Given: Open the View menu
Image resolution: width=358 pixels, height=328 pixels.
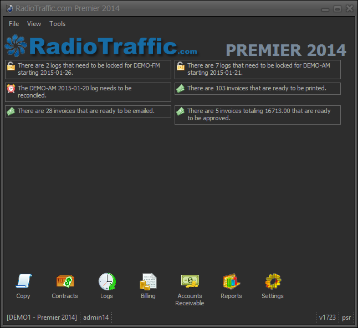Looking at the screenshot, I should [34, 24].
